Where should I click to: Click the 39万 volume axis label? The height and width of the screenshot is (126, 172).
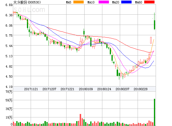(9, 109)
